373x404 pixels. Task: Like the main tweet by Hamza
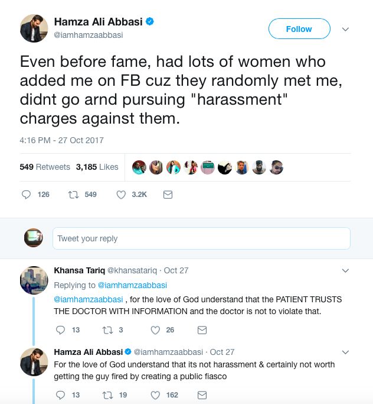pyautogui.click(x=121, y=194)
